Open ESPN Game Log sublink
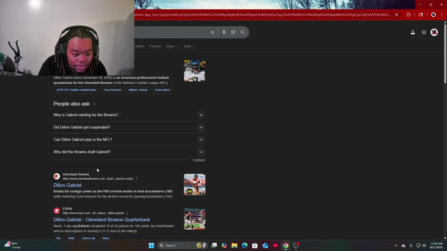 pos(88,238)
